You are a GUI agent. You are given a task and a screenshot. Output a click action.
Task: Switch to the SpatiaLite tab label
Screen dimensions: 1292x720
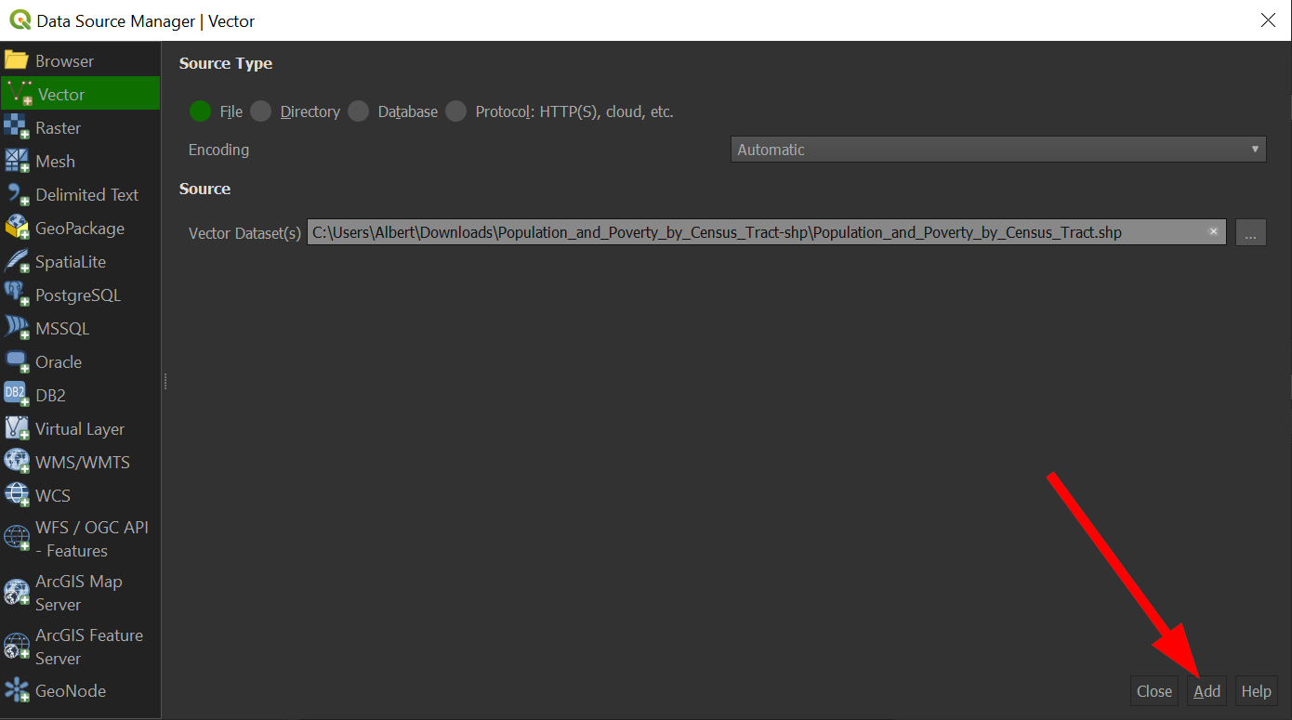point(71,262)
